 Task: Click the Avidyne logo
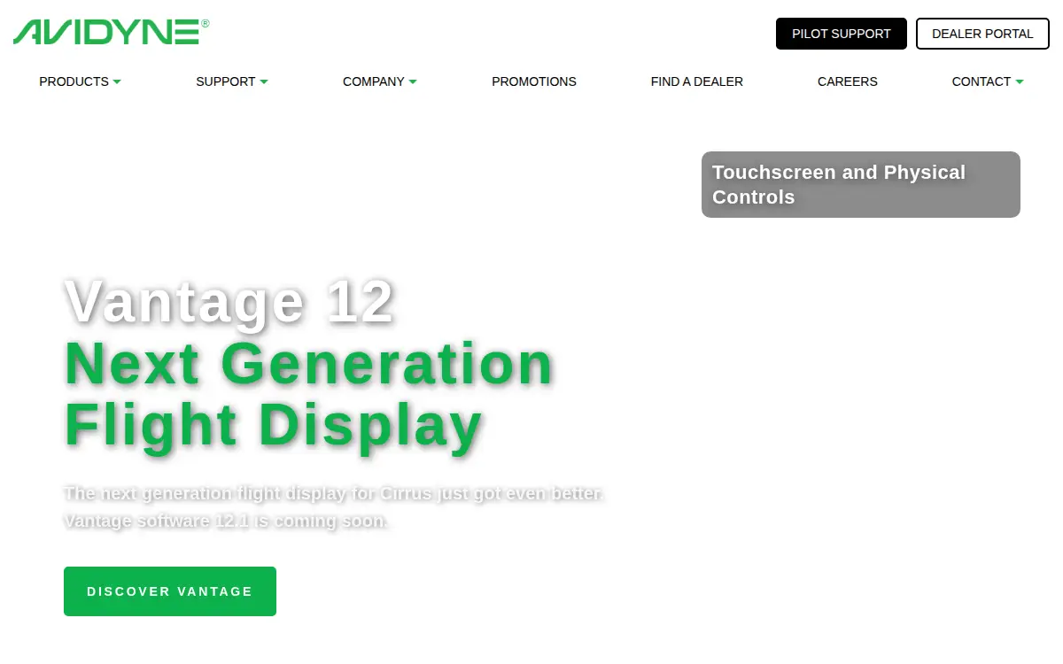pyautogui.click(x=111, y=32)
